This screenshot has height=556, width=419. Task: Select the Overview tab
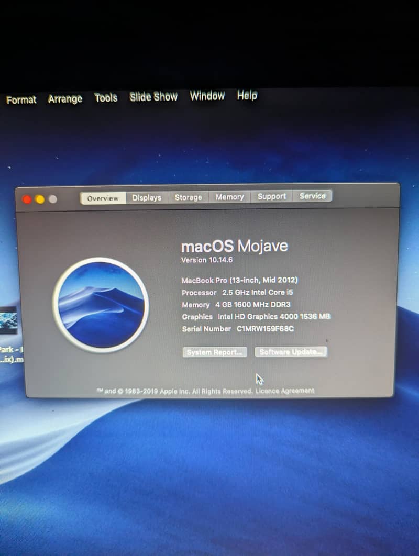(103, 198)
